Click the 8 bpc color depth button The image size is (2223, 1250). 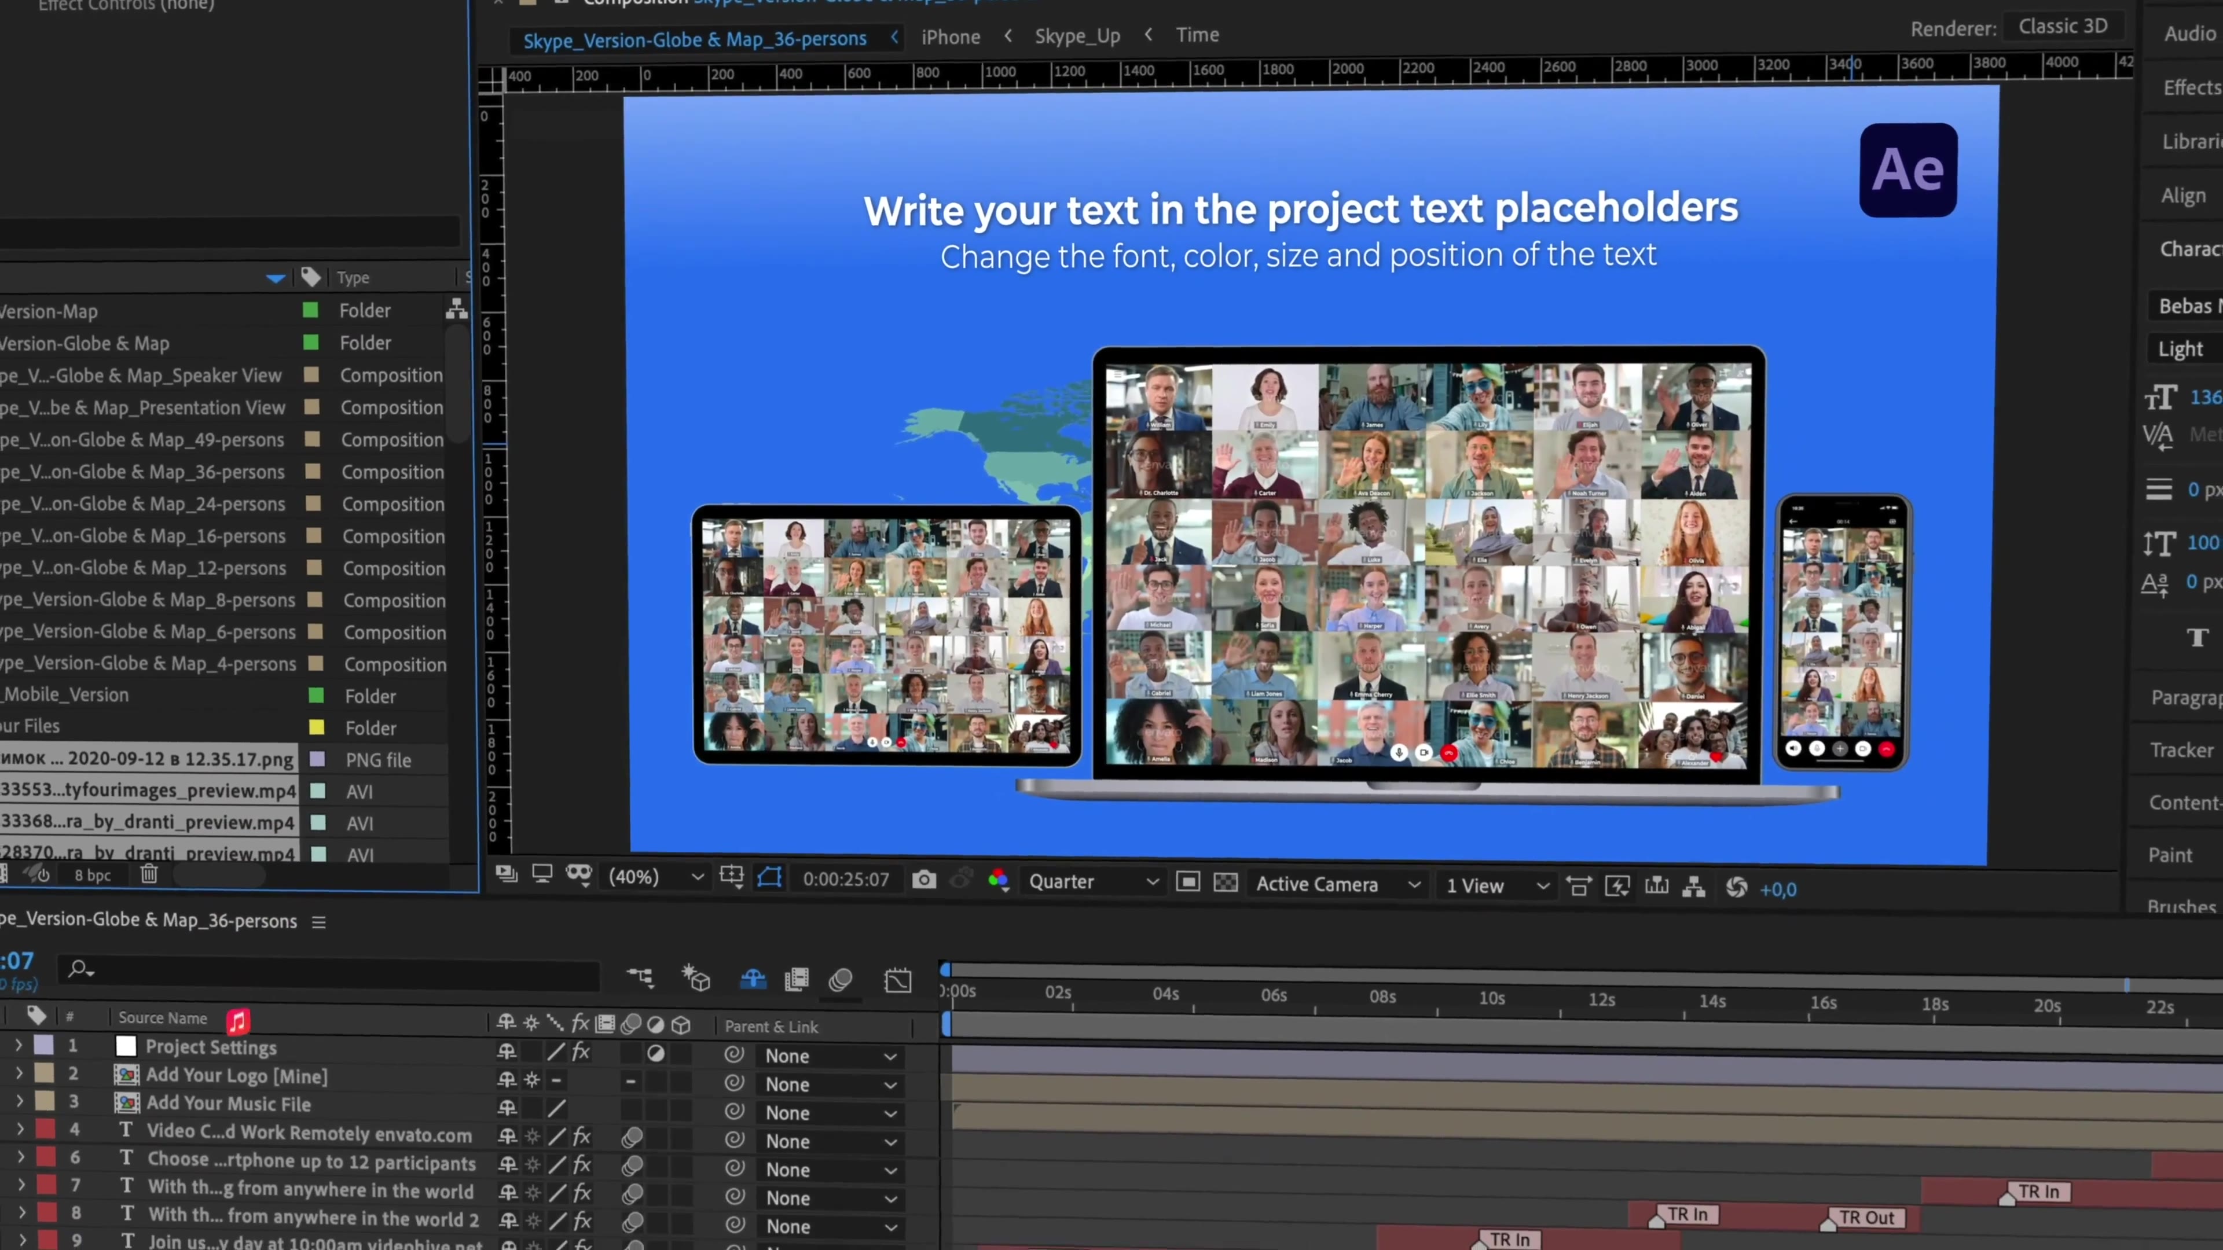click(93, 875)
